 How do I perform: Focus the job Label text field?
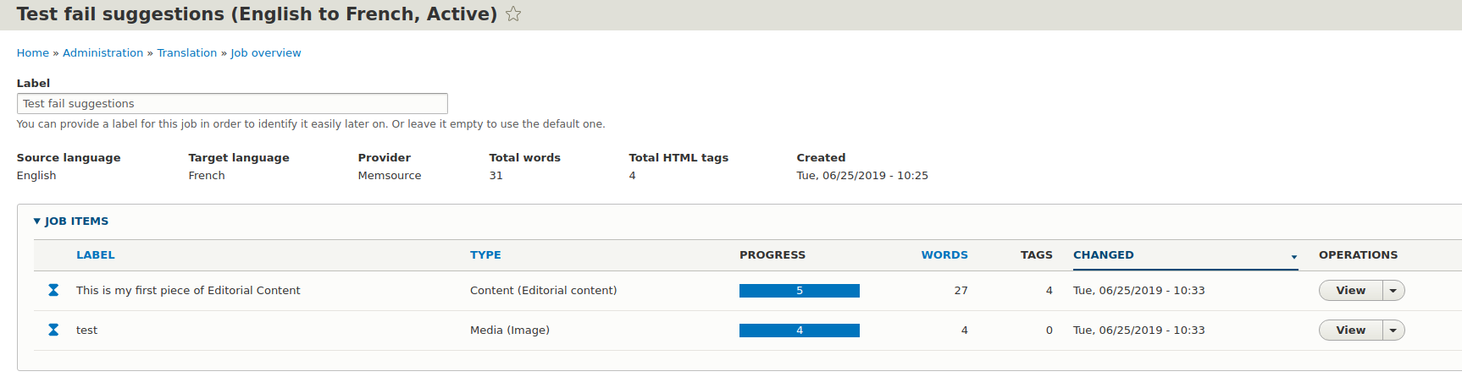[232, 104]
